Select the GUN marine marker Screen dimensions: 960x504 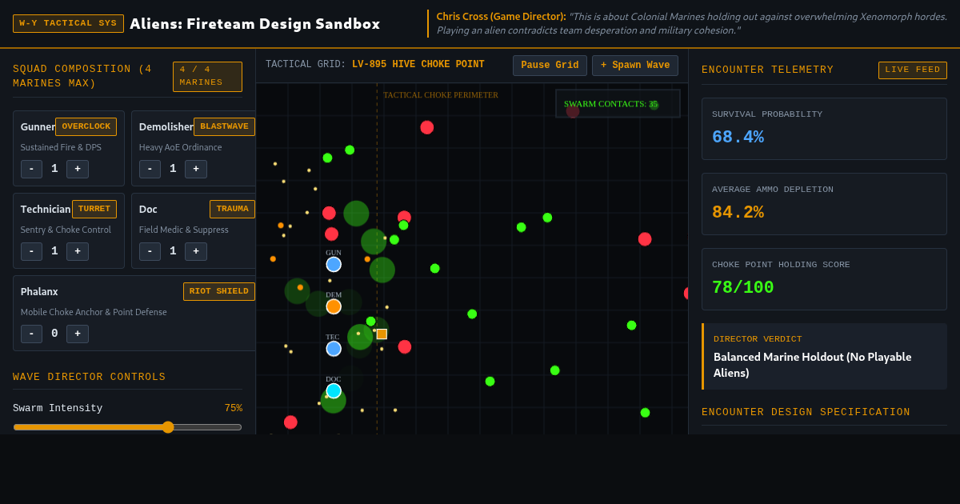tap(334, 264)
